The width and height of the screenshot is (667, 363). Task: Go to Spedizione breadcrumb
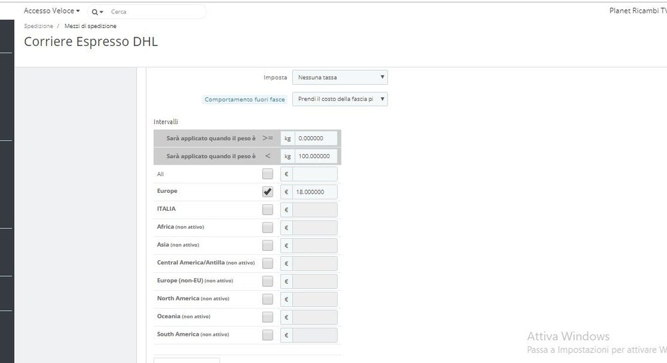pyautogui.click(x=39, y=26)
